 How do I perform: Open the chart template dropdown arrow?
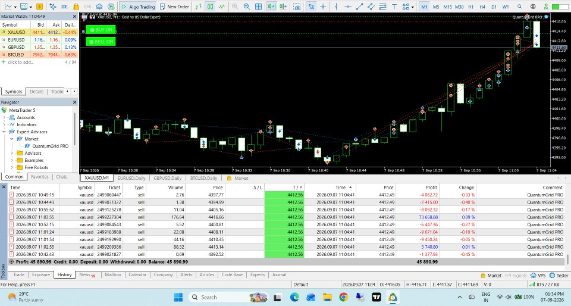tap(31, 7)
